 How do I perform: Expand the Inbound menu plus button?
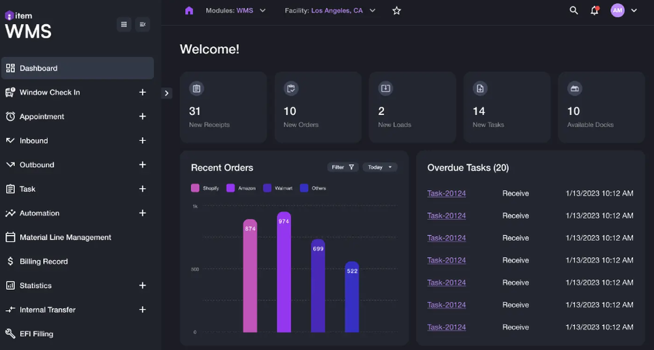(x=143, y=140)
